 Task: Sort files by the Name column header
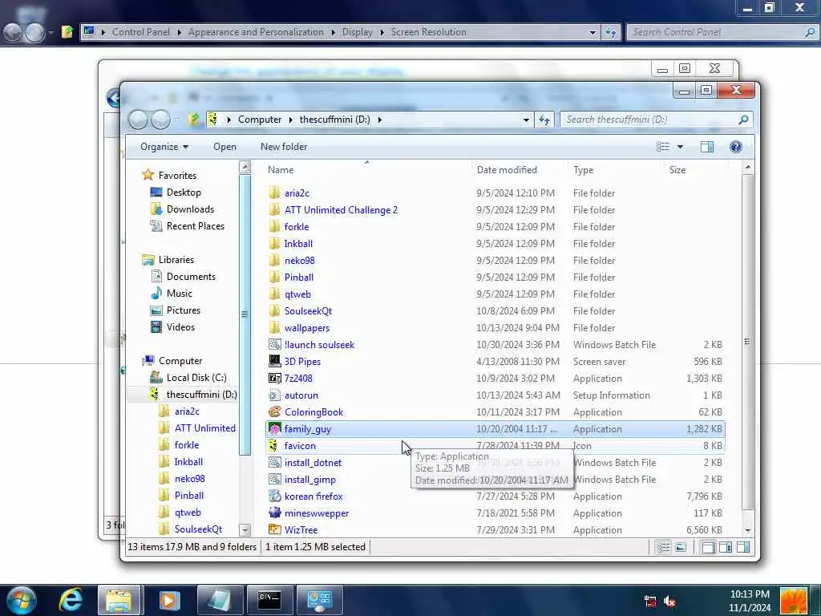pyautogui.click(x=368, y=170)
